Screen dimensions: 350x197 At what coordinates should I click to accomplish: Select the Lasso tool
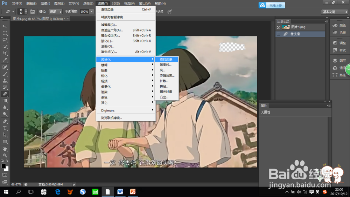click(5, 40)
